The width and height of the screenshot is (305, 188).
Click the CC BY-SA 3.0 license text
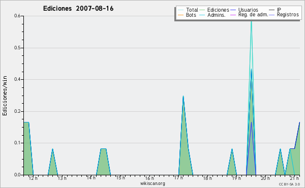coord(289,184)
